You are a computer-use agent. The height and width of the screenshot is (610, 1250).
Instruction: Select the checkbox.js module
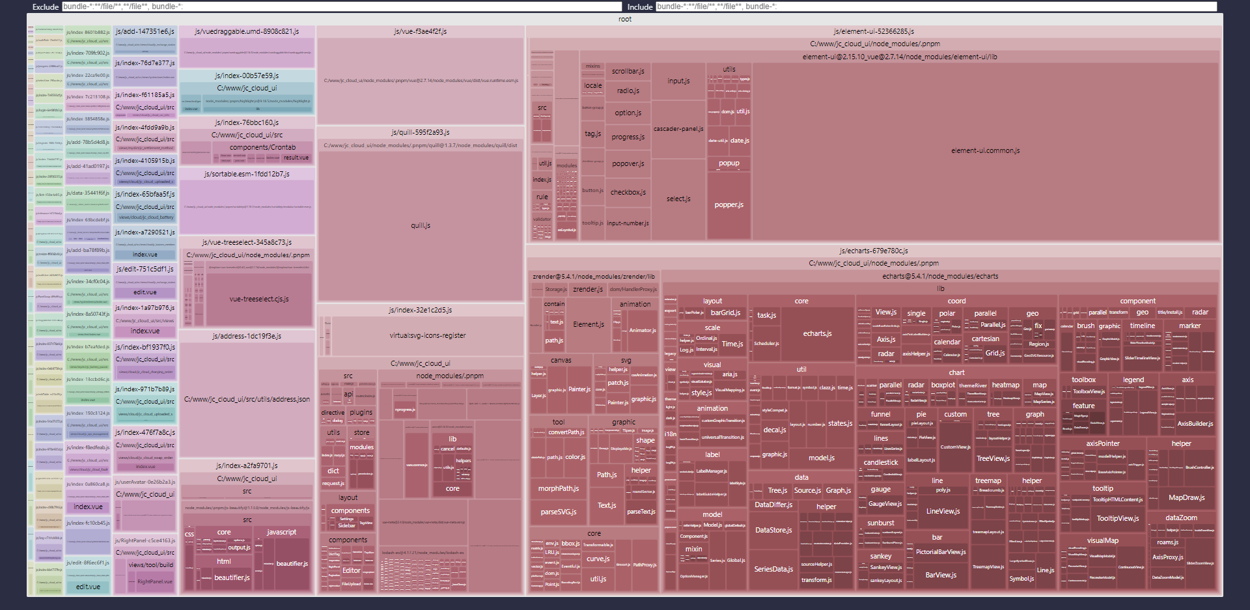628,193
